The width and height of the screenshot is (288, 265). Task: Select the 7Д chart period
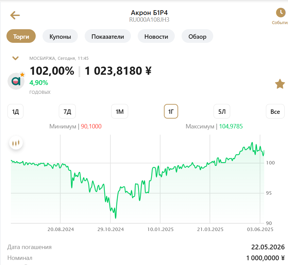pyautogui.click(x=67, y=111)
